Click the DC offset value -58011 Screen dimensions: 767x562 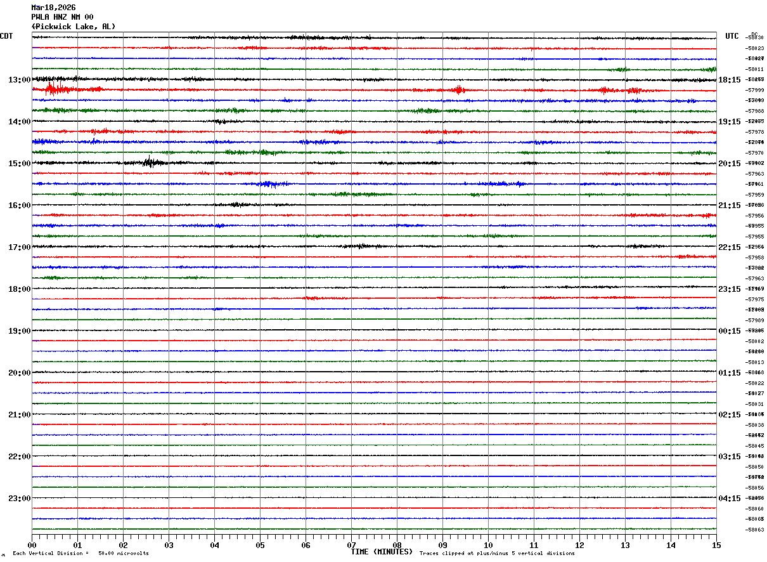755,69
